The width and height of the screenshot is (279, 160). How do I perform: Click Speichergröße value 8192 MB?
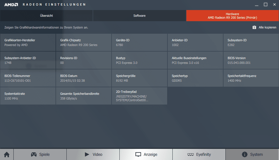(122, 81)
